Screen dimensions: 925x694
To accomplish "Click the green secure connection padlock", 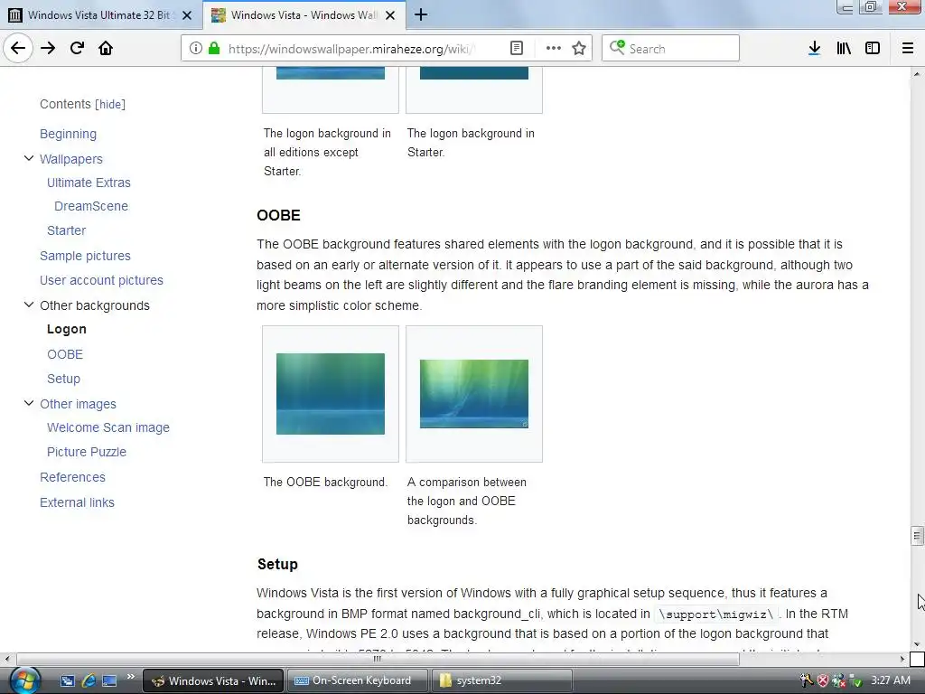I will tap(214, 49).
